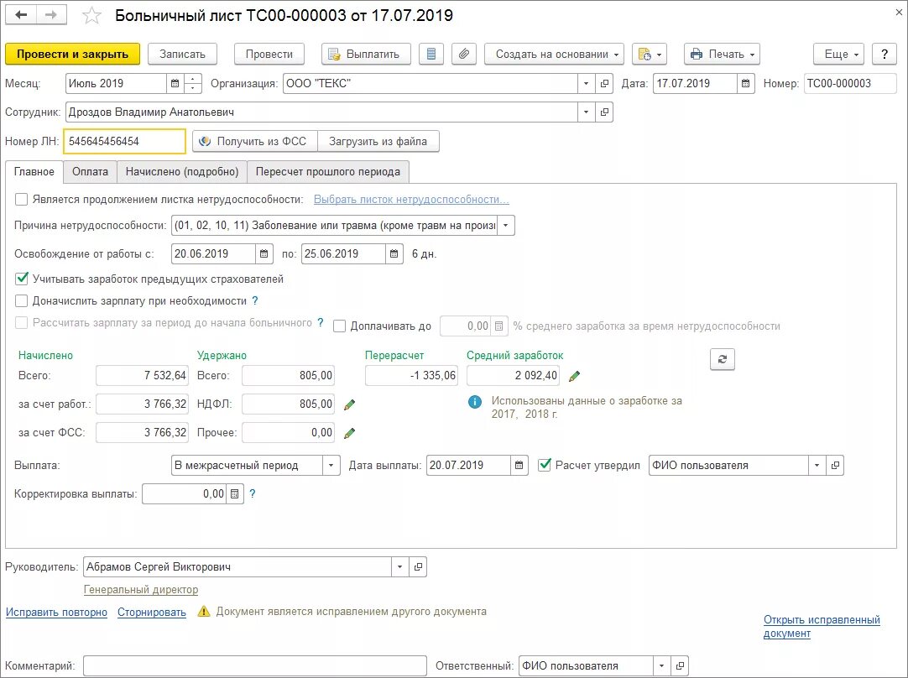Uncheck Расчет утвердил checkbox
This screenshot has width=908, height=678.
point(545,464)
